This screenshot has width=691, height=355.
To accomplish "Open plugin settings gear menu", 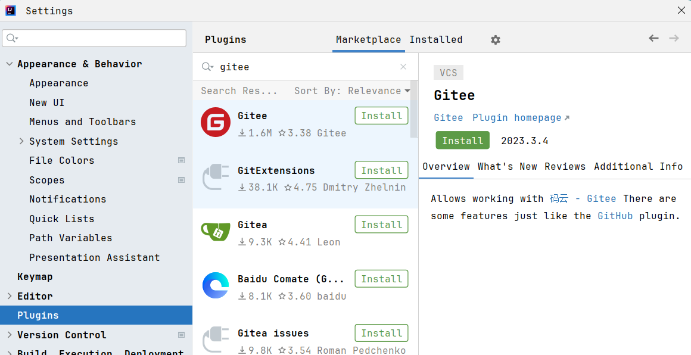I will click(x=496, y=40).
